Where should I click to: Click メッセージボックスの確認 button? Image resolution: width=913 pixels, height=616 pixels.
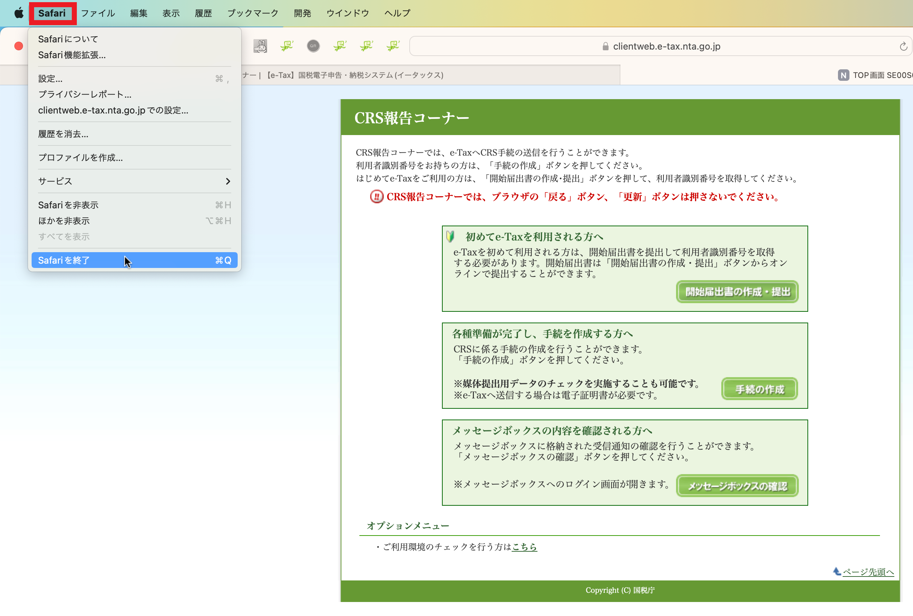pos(737,486)
